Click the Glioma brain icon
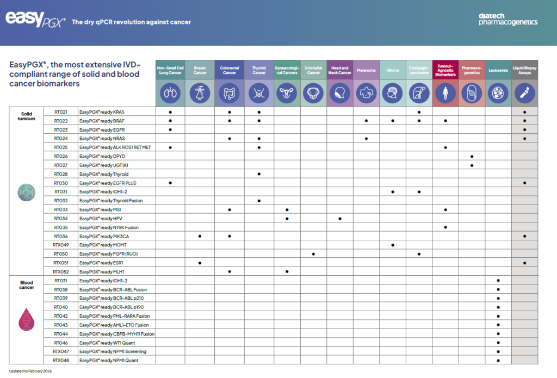 tap(392, 94)
